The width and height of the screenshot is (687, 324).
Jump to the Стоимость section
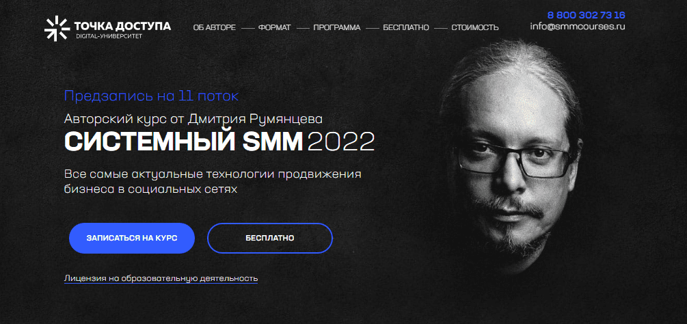click(475, 27)
